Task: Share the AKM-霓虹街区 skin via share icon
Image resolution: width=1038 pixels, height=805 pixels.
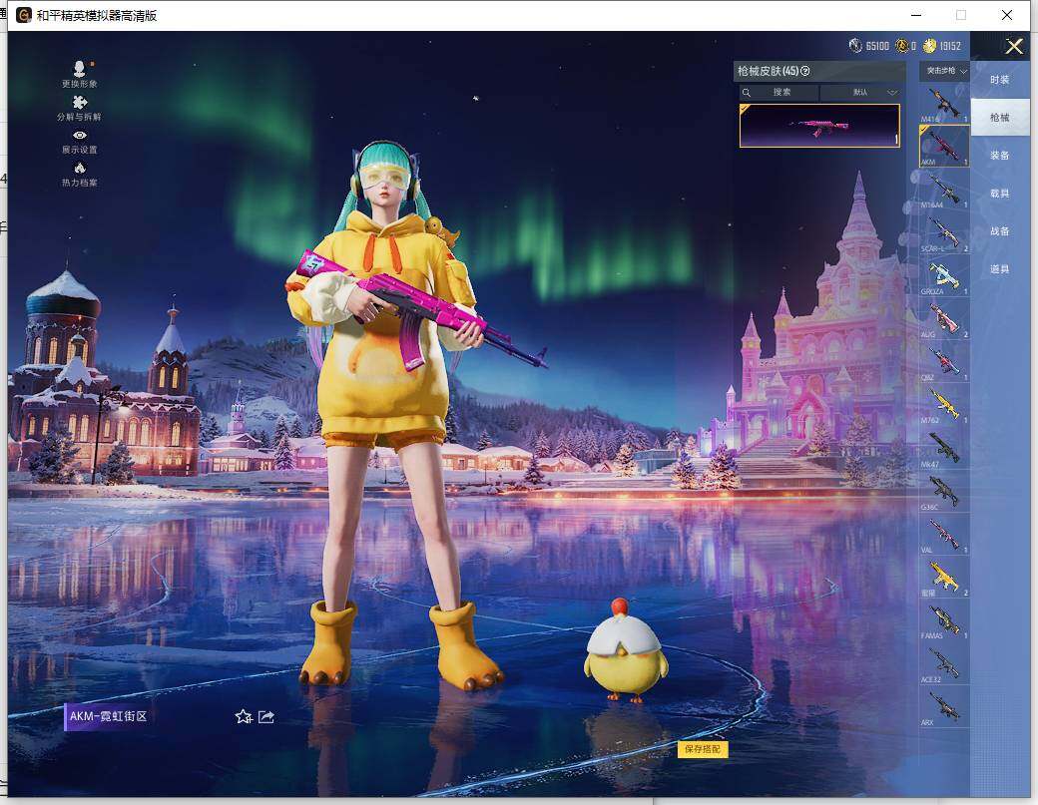Action: click(x=266, y=716)
